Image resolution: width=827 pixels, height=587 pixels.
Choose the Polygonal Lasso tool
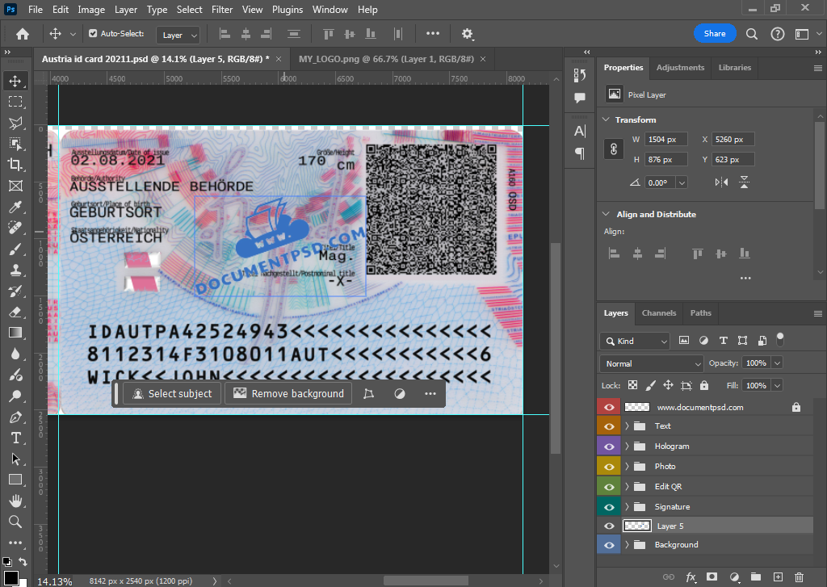(15, 123)
